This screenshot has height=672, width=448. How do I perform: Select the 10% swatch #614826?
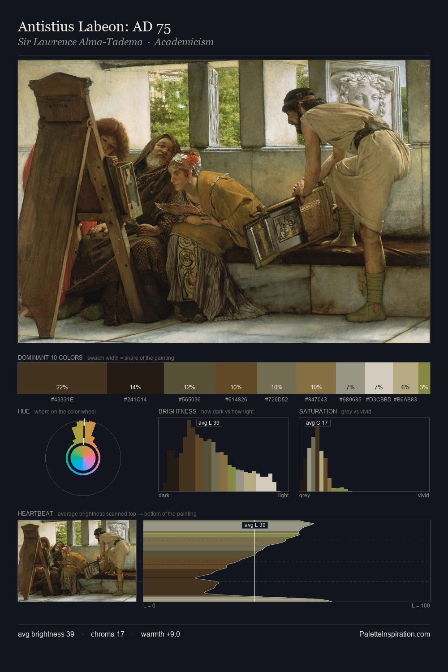coord(236,378)
